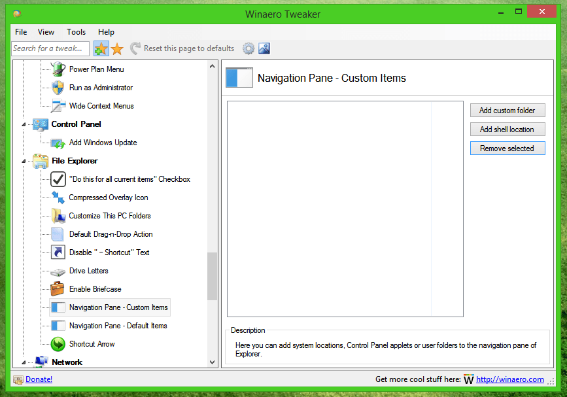
Task: Open the View menu
Action: click(x=46, y=31)
